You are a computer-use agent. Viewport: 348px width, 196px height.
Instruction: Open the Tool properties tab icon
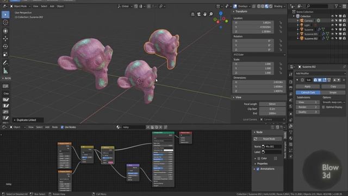coord(291,75)
